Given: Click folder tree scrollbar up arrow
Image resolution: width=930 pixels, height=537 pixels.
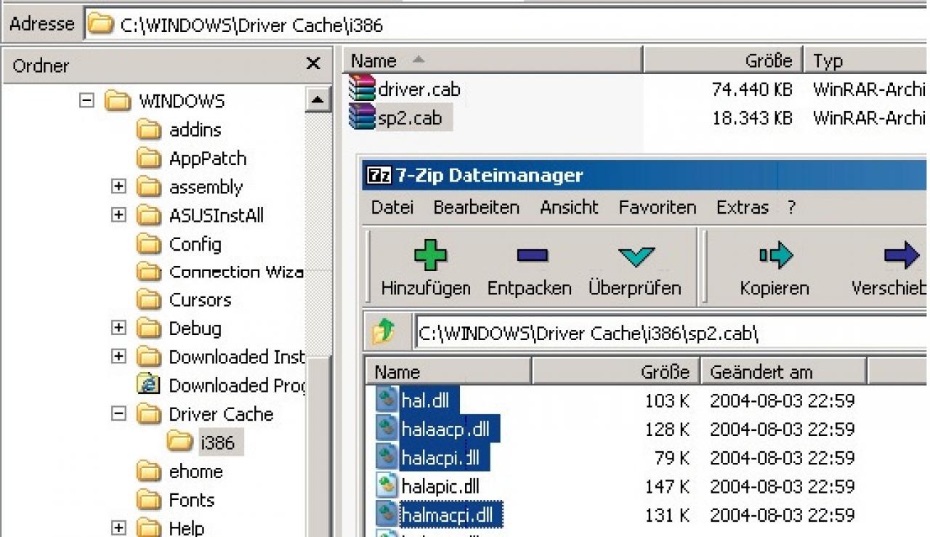Looking at the screenshot, I should (x=318, y=100).
